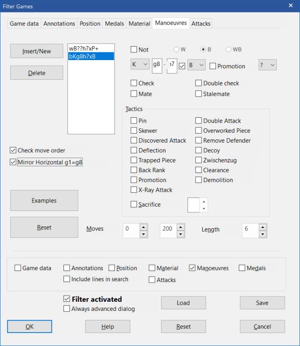Toggle the Check move order option

pos(13,150)
